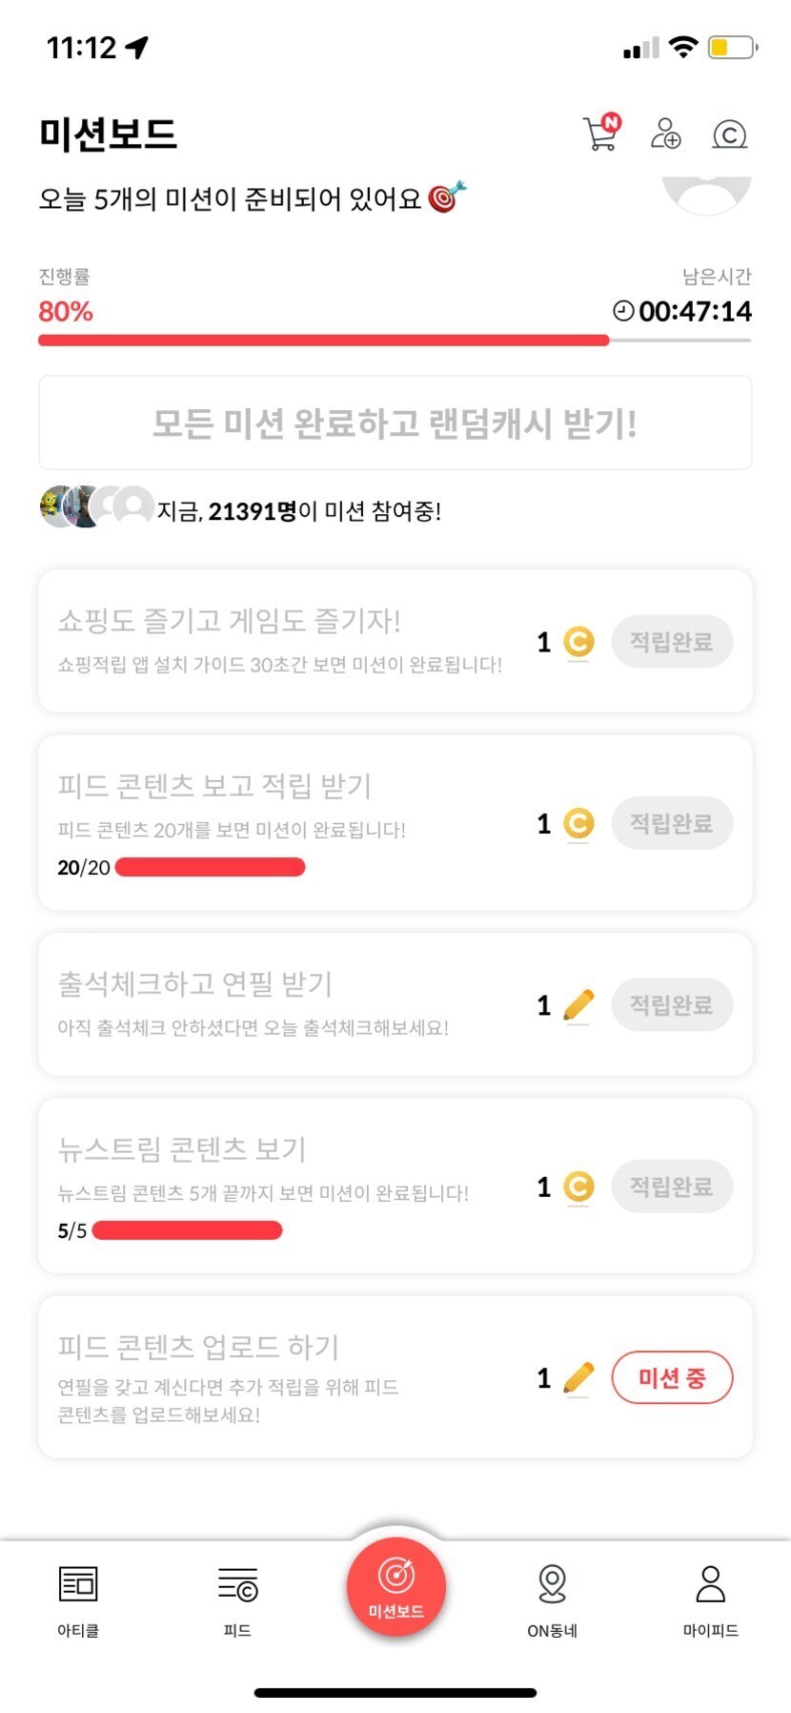Click the 80% red progress bar
The image size is (791, 1713).
[324, 340]
